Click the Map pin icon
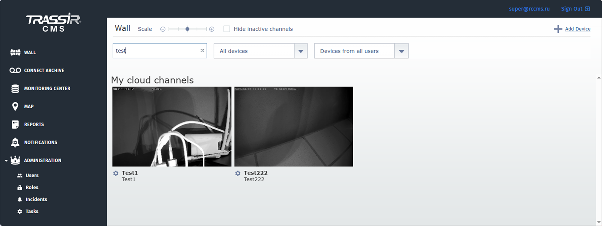602x226 pixels. 15,107
